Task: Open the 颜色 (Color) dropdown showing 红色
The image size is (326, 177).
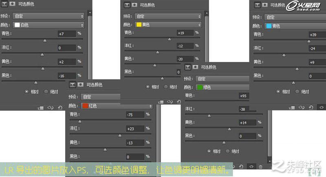Action: 117,106
